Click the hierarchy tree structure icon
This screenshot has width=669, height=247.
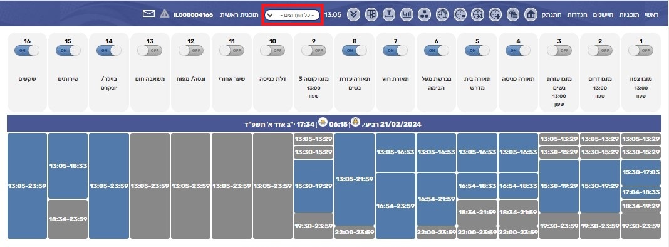pyautogui.click(x=425, y=14)
